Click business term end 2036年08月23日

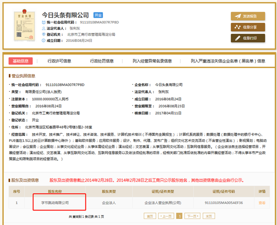171,106
